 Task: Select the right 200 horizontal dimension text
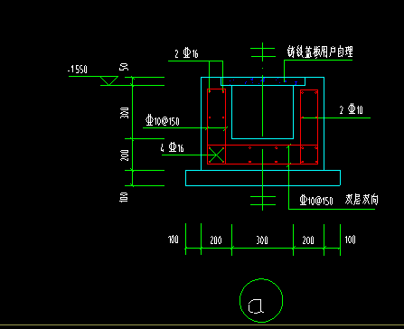coord(308,240)
